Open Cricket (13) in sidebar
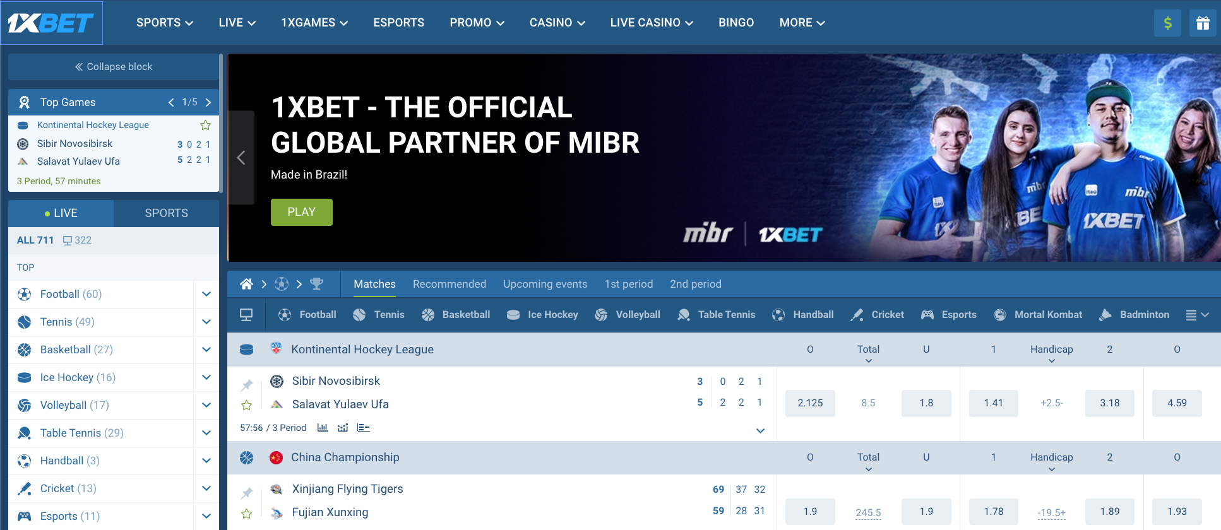The height and width of the screenshot is (530, 1221). [68, 488]
